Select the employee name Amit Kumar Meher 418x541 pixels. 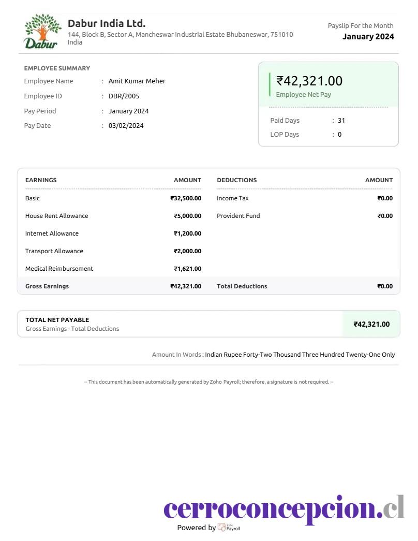pyautogui.click(x=137, y=81)
